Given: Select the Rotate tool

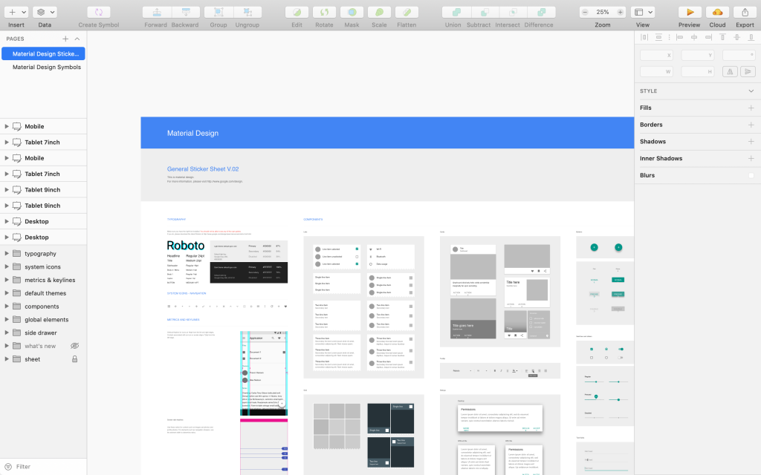Looking at the screenshot, I should pyautogui.click(x=324, y=12).
